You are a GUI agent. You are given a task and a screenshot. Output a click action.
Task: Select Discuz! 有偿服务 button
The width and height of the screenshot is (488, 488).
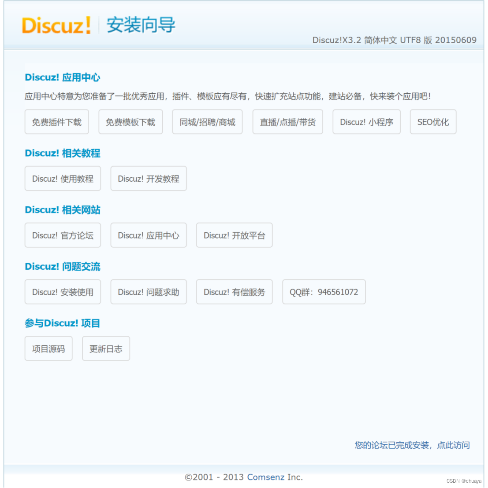click(x=234, y=292)
